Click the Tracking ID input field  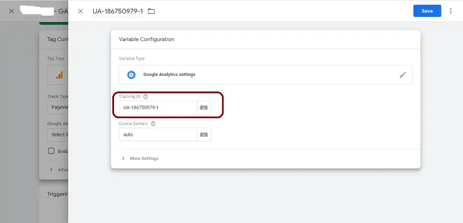pos(158,108)
